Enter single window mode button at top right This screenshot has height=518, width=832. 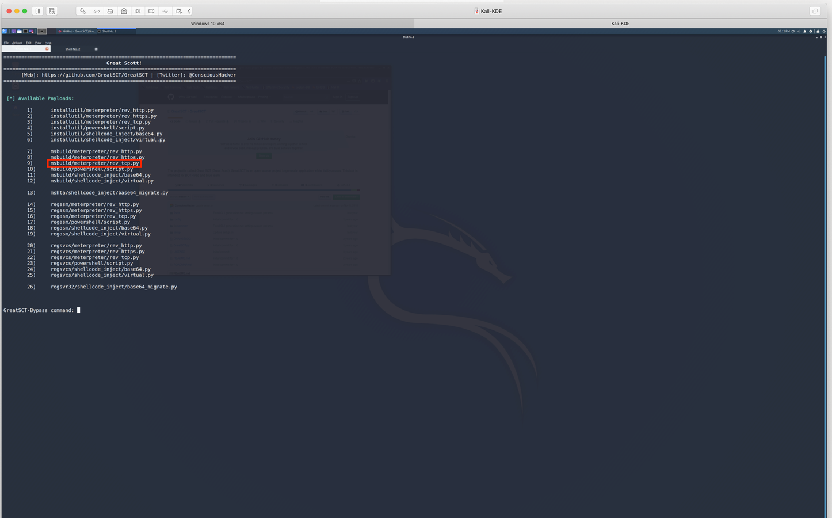pos(815,11)
